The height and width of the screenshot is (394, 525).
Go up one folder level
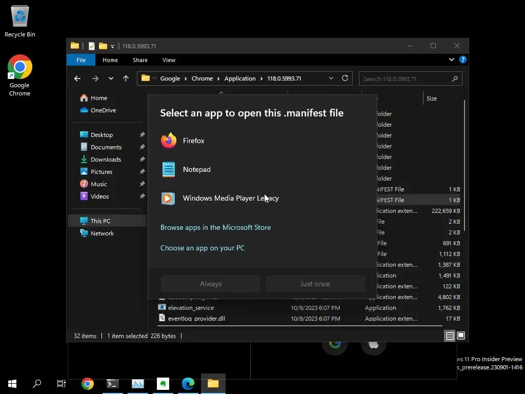click(126, 78)
